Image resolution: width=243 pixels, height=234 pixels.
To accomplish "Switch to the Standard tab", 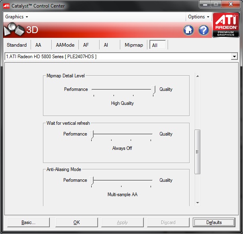I will 17,45.
